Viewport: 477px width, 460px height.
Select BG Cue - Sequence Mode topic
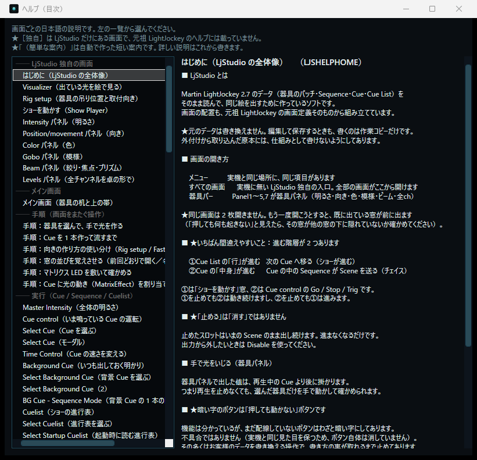[x=89, y=400]
